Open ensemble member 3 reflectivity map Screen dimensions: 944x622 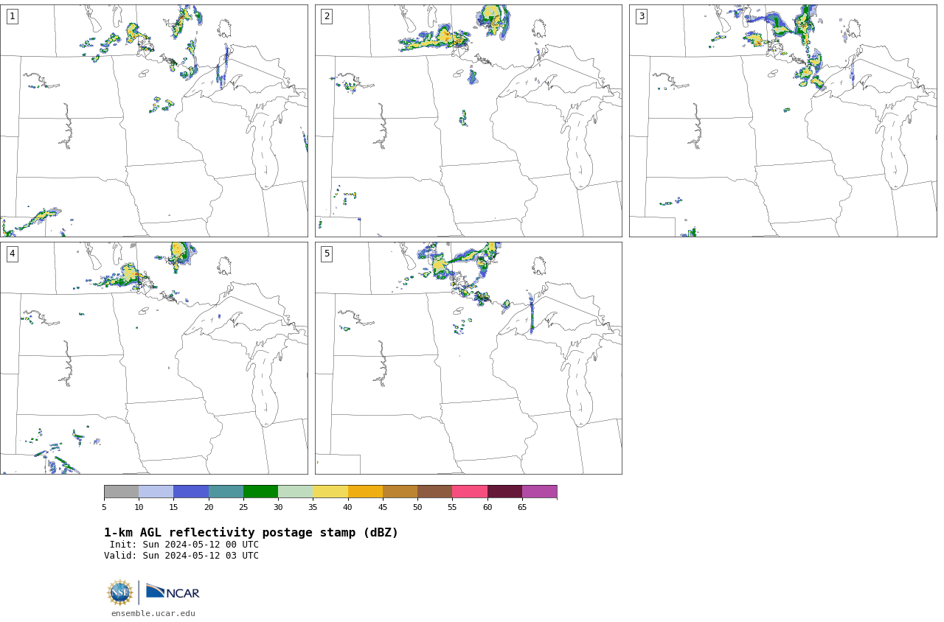pyautogui.click(x=782, y=121)
